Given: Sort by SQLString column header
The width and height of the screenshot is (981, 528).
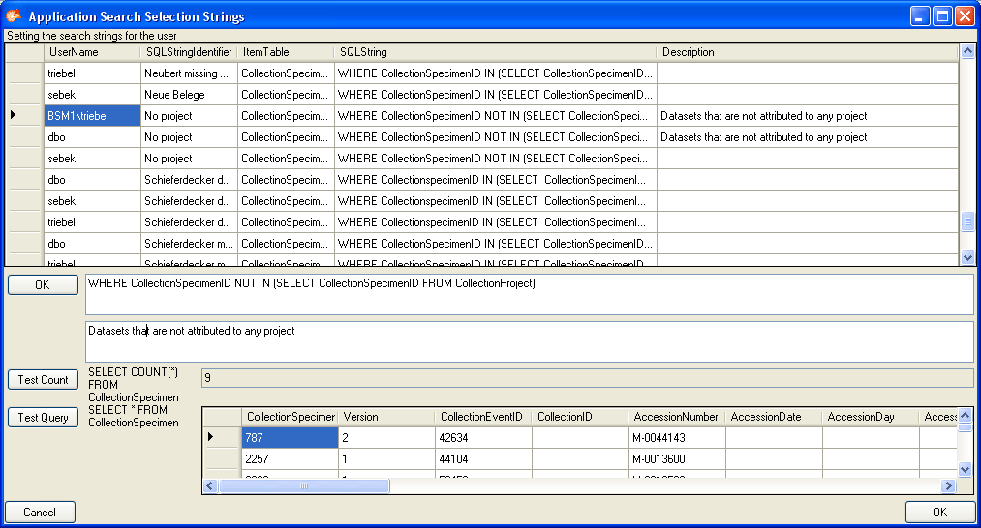Looking at the screenshot, I should [496, 52].
